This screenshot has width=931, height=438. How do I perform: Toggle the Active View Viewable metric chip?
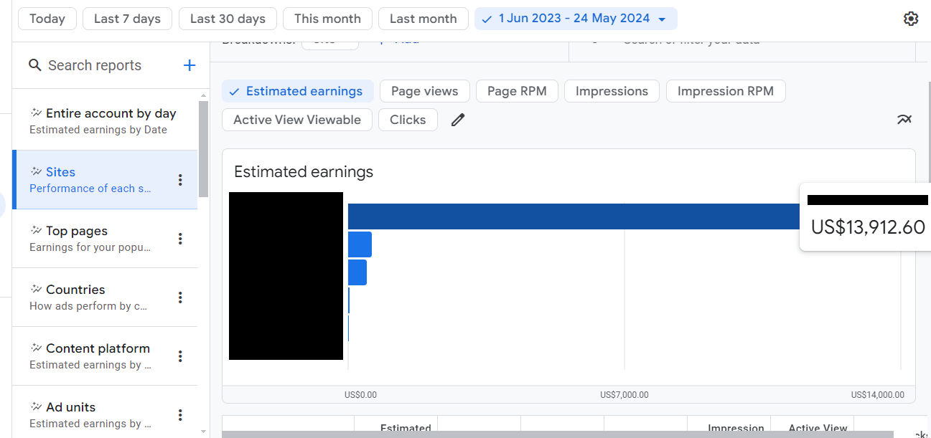(x=297, y=120)
